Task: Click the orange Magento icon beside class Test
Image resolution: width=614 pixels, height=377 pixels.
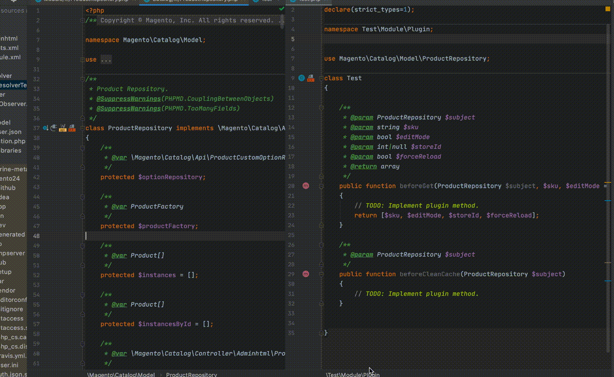Action: (x=310, y=78)
